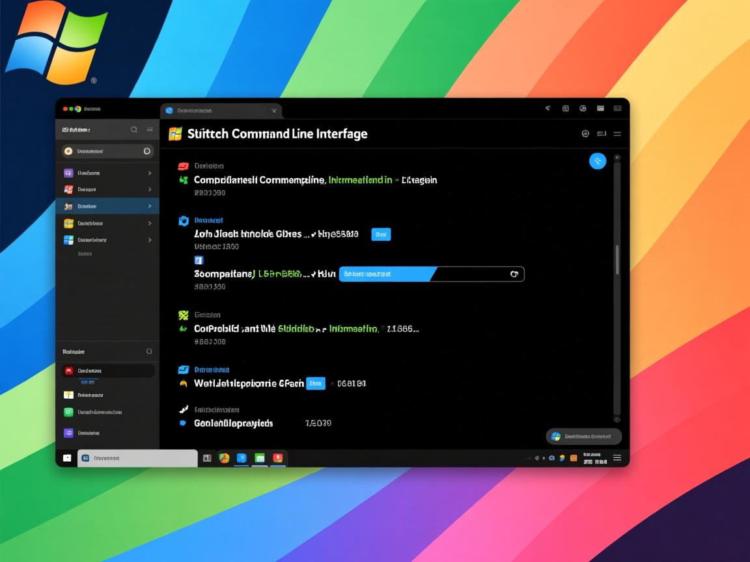Open the hamburger menu at top right of header
Image resolution: width=750 pixels, height=562 pixels.
pyautogui.click(x=617, y=133)
